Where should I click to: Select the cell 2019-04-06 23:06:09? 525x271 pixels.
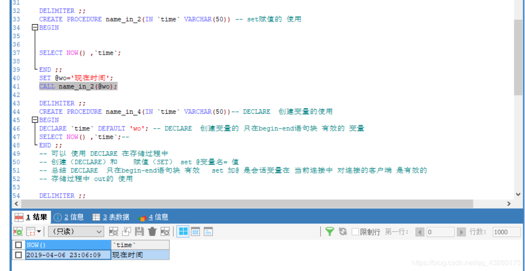click(68, 255)
